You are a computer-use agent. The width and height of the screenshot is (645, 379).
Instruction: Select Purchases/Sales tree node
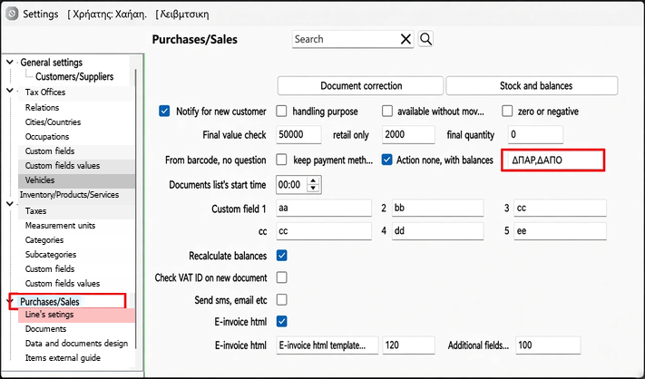50,302
